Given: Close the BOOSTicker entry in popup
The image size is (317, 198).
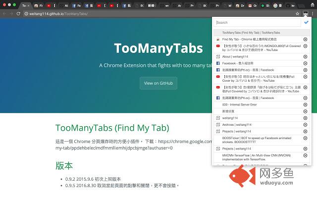Looking at the screenshot, I should coord(305,138).
